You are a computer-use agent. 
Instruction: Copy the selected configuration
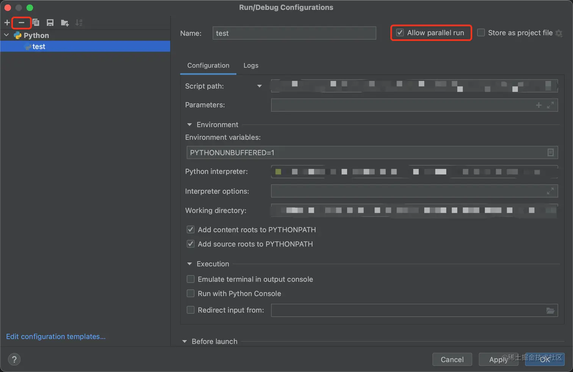(36, 23)
